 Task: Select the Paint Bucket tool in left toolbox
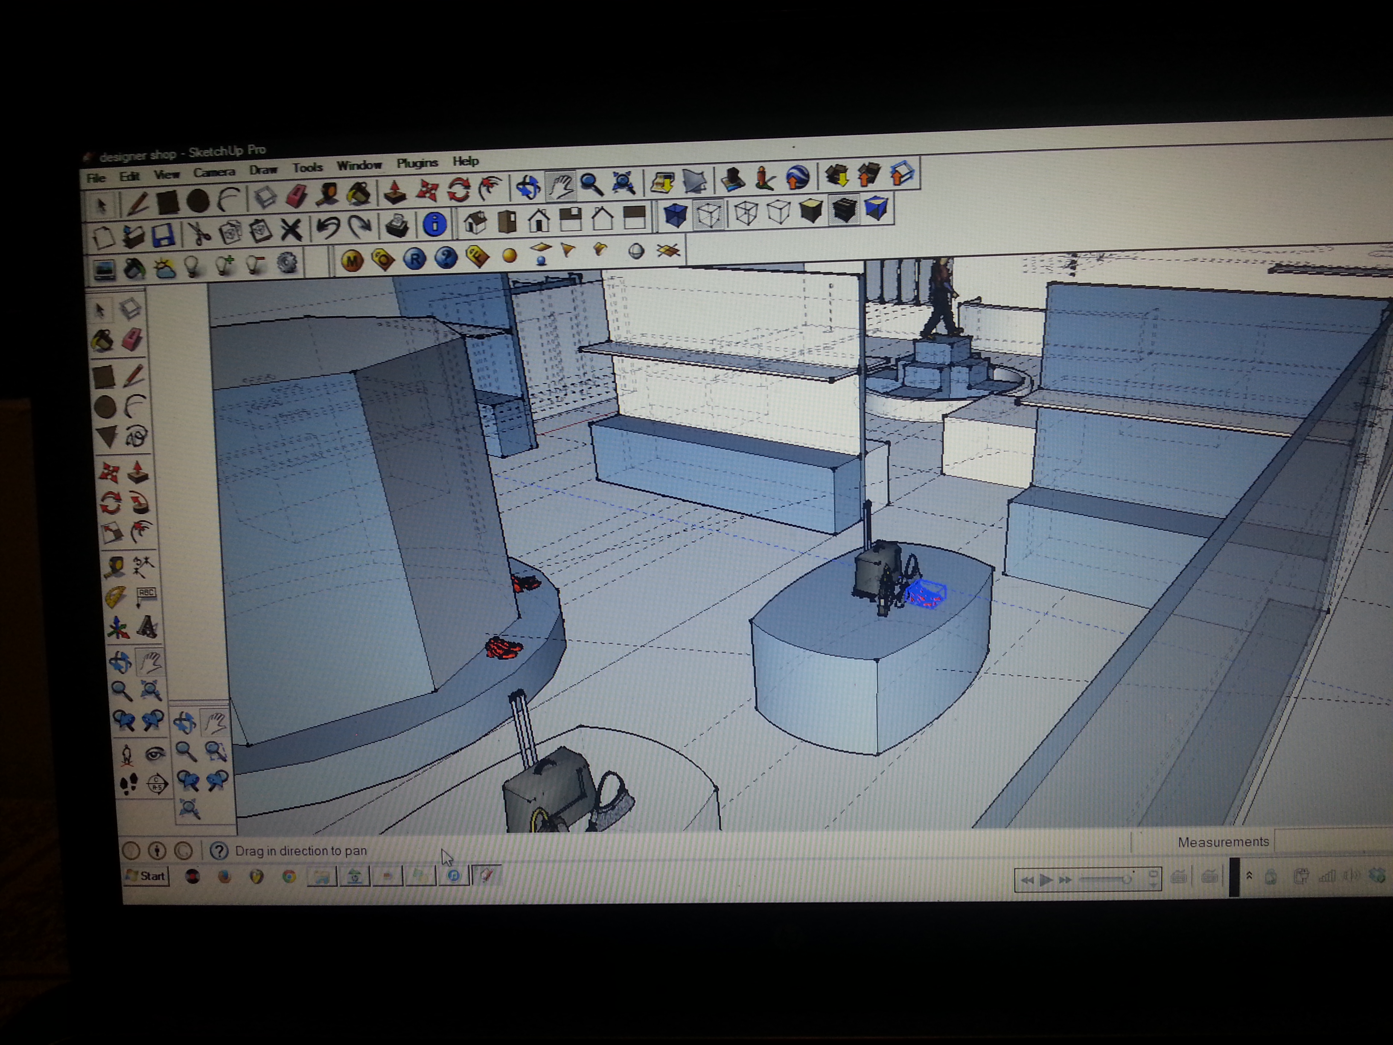103,341
